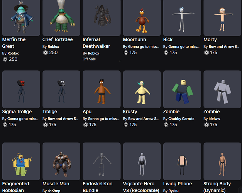Click the Chef Tortrdee title link
The image size is (242, 193).
tap(58, 39)
